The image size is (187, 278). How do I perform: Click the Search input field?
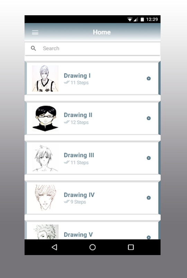(x=92, y=48)
